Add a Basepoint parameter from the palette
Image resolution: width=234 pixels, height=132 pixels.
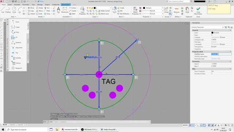click(x=17, y=68)
